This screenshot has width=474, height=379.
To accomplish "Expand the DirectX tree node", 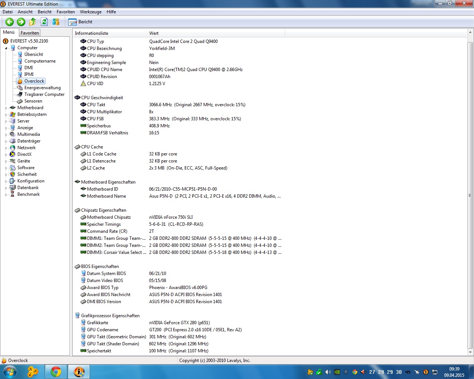I will [x=6, y=155].
